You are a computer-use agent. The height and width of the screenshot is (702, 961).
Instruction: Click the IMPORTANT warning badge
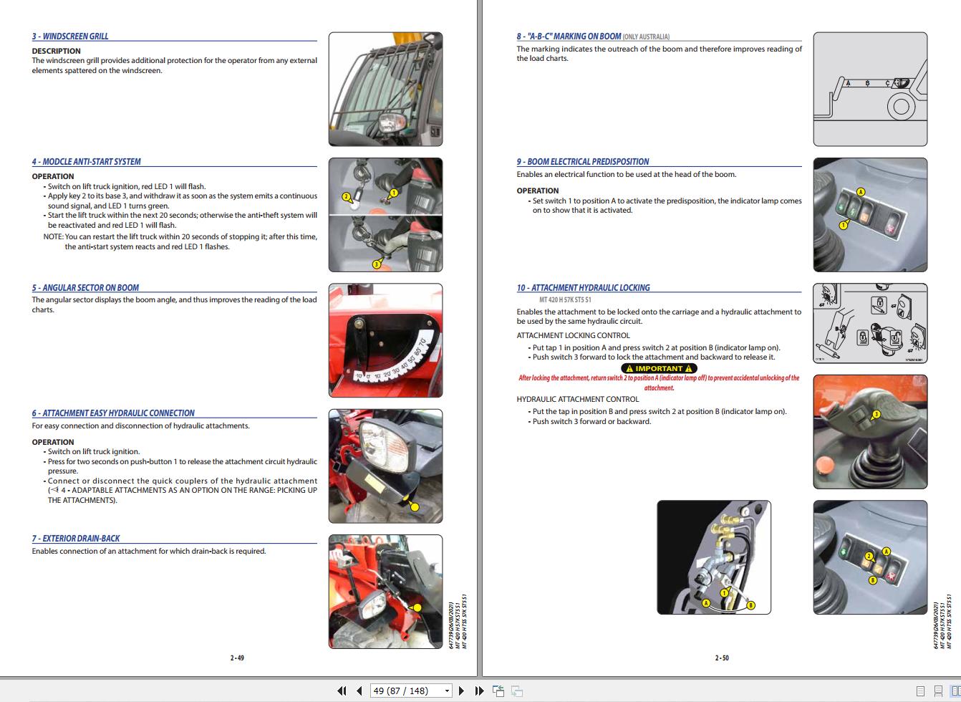pyautogui.click(x=659, y=368)
